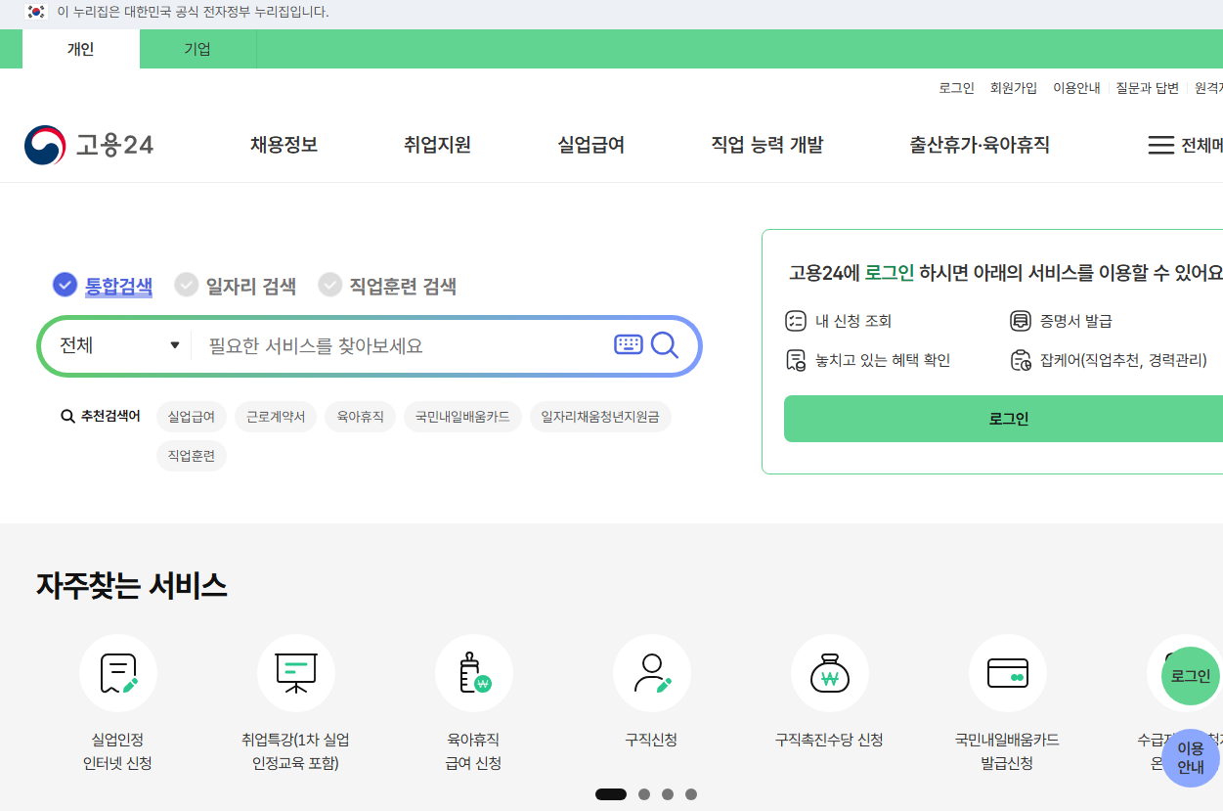Click the 취업특강 presentation icon
This screenshot has height=811, width=1223.
[296, 673]
